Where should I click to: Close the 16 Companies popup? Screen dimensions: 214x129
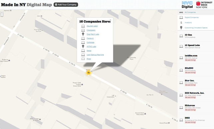tap(110, 20)
